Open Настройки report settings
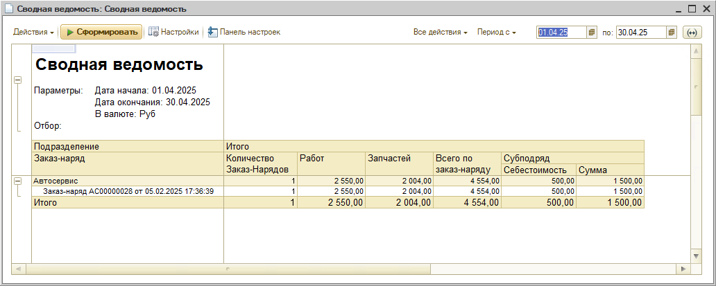The width and height of the screenshot is (716, 286). [174, 33]
